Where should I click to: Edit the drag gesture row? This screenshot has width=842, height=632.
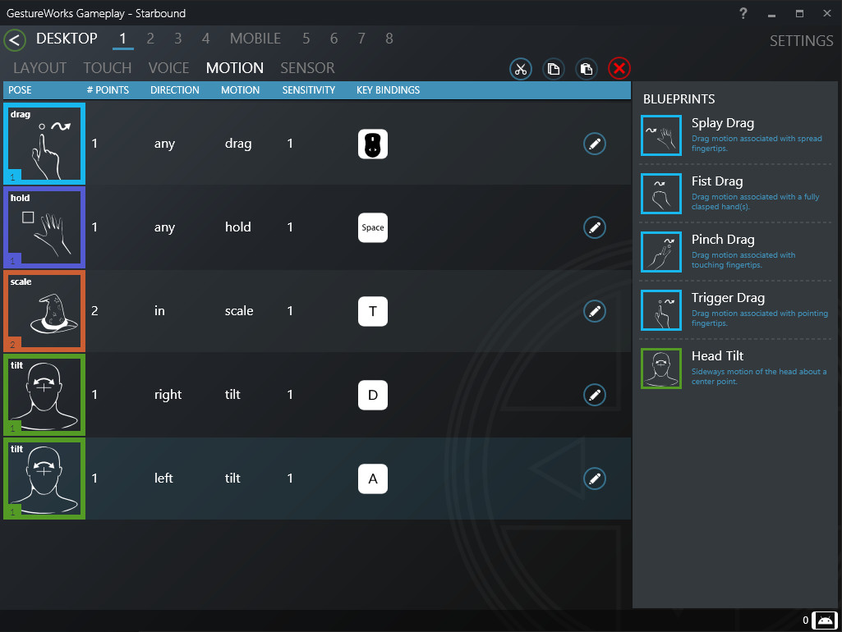[x=595, y=144]
